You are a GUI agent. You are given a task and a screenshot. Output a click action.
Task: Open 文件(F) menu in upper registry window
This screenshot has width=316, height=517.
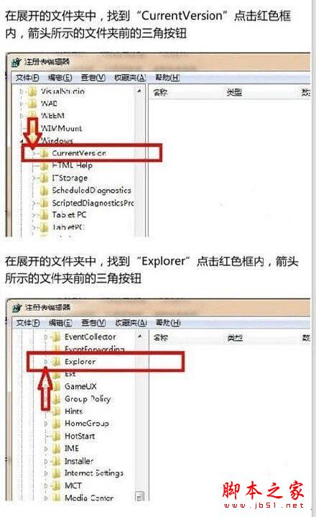point(27,78)
